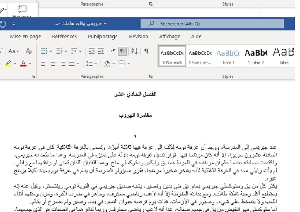Toggle show paragraph marks (¶)
Image resolution: width=300 pixels, height=212 pixels.
point(146,51)
